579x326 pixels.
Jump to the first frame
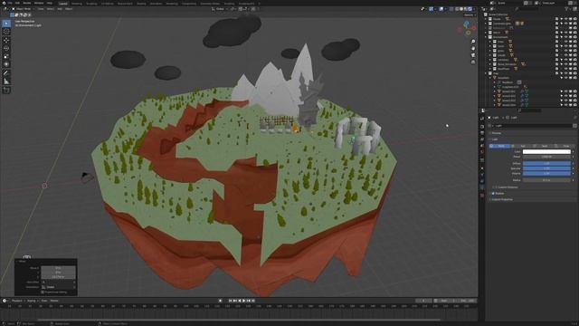click(230, 301)
